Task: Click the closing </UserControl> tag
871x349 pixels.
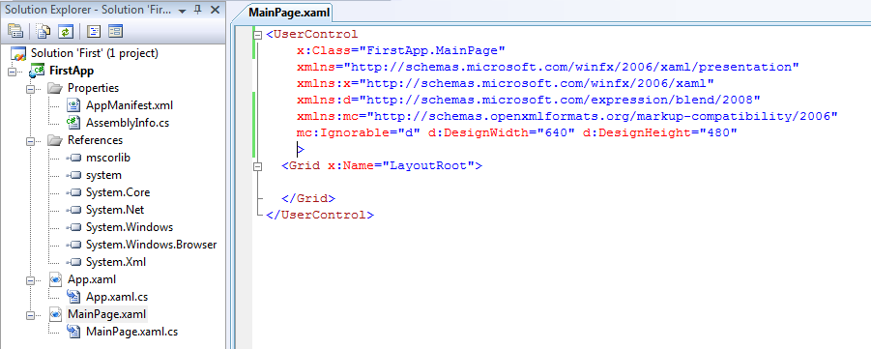Action: pyautogui.click(x=320, y=215)
